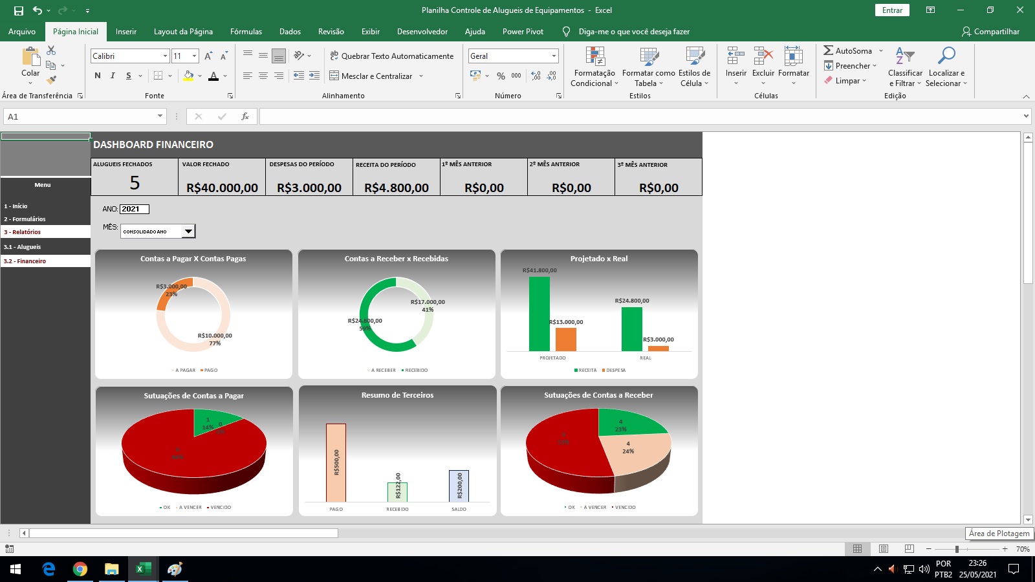This screenshot has width=1035, height=582.
Task: Expand the MÊS Consolidado Ano dropdown
Action: coord(188,232)
